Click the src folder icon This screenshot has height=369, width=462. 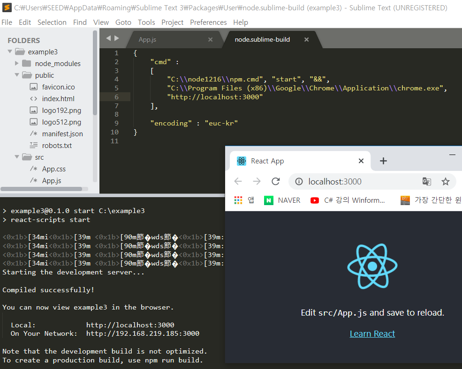(x=27, y=157)
